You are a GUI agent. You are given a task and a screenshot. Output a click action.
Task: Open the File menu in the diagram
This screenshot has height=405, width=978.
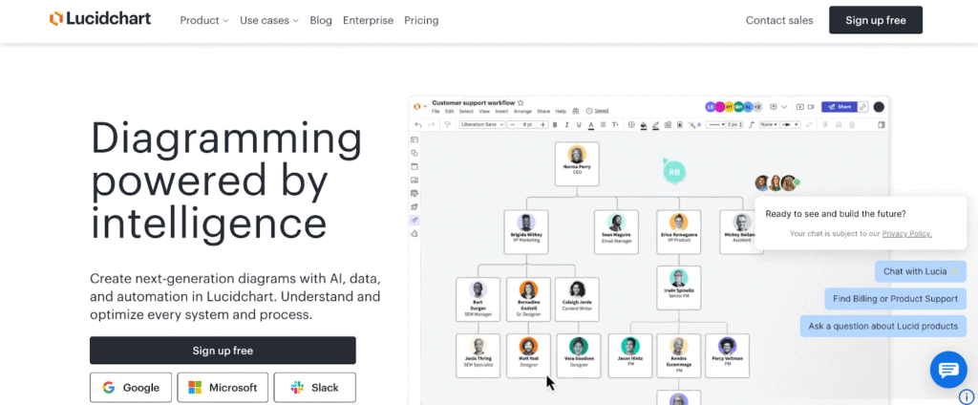436,111
